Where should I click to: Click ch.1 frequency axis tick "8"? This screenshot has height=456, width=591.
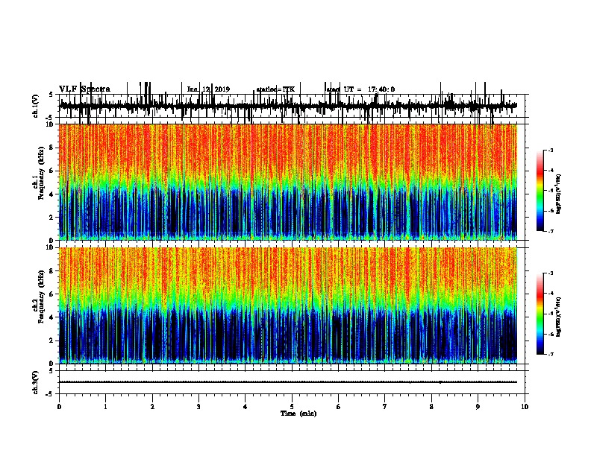coord(52,148)
